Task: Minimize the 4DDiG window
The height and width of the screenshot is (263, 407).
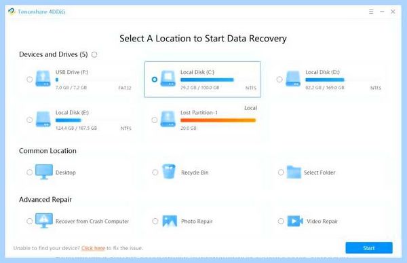Action: pos(382,12)
